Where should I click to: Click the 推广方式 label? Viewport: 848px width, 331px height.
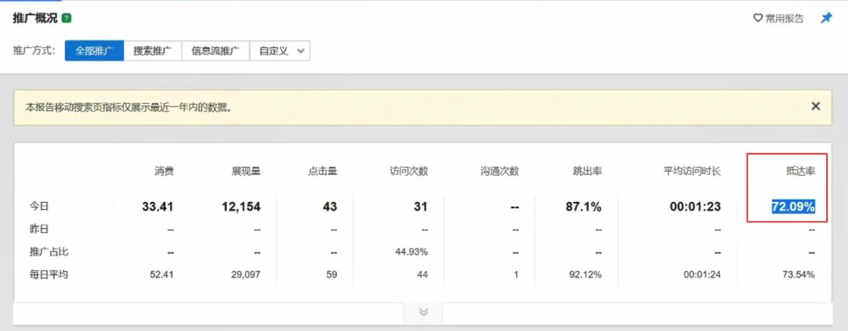click(34, 50)
